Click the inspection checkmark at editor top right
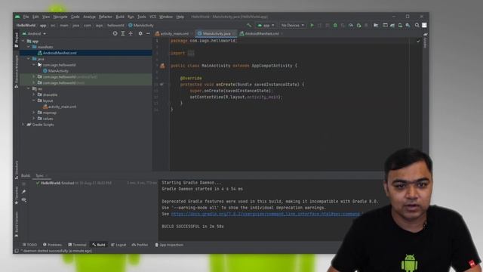Screen dimensions: 483x272 coord(418,41)
